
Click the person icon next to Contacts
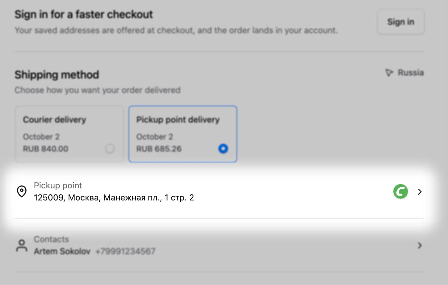tap(22, 245)
